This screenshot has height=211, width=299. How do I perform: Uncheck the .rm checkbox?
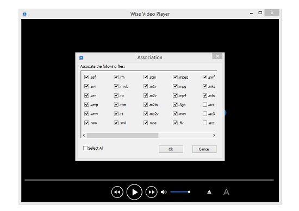[116, 77]
